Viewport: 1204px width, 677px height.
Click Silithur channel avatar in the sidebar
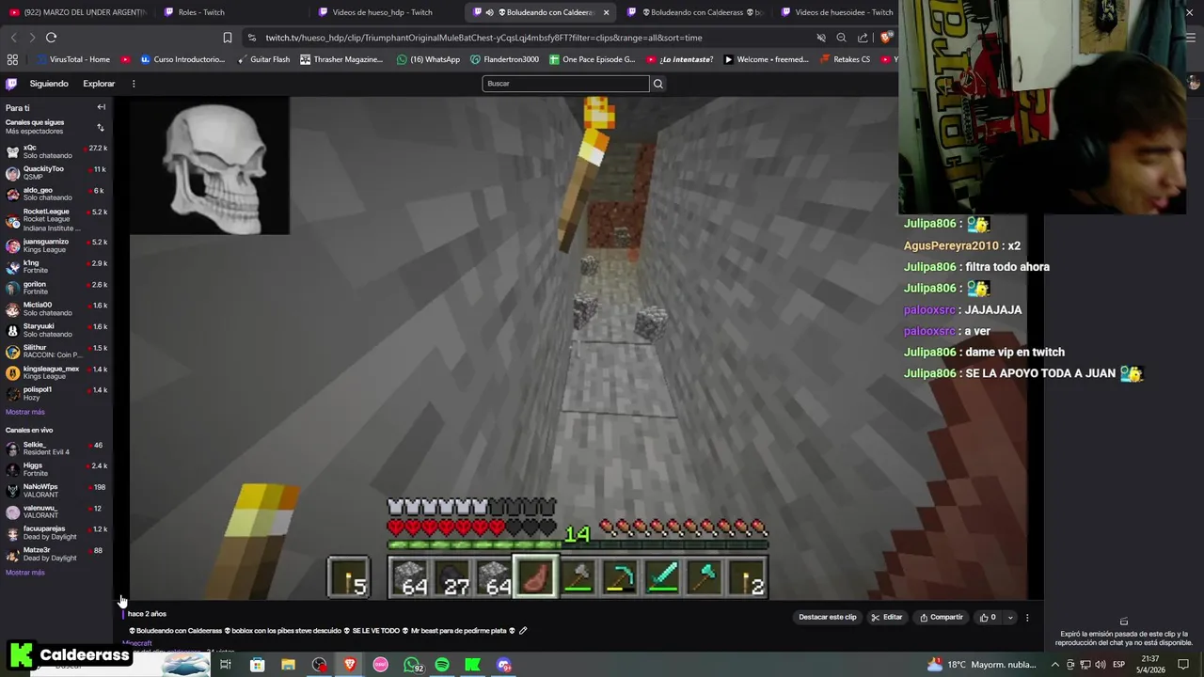point(12,352)
